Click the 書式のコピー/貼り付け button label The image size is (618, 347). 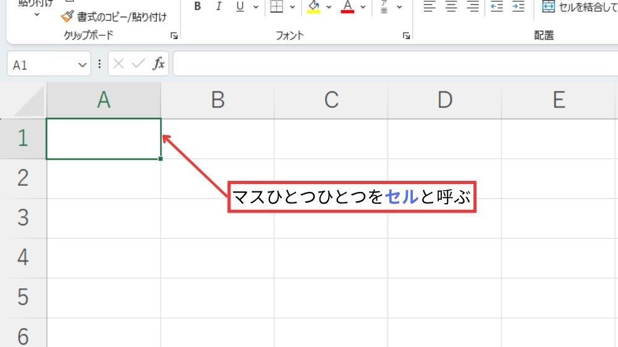(122, 17)
